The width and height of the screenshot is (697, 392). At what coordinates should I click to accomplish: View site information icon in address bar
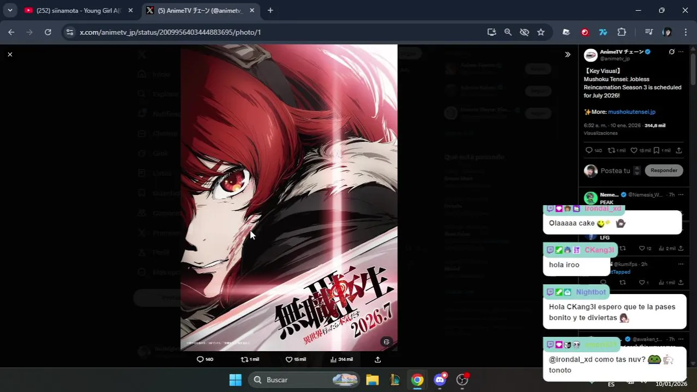[x=69, y=32]
